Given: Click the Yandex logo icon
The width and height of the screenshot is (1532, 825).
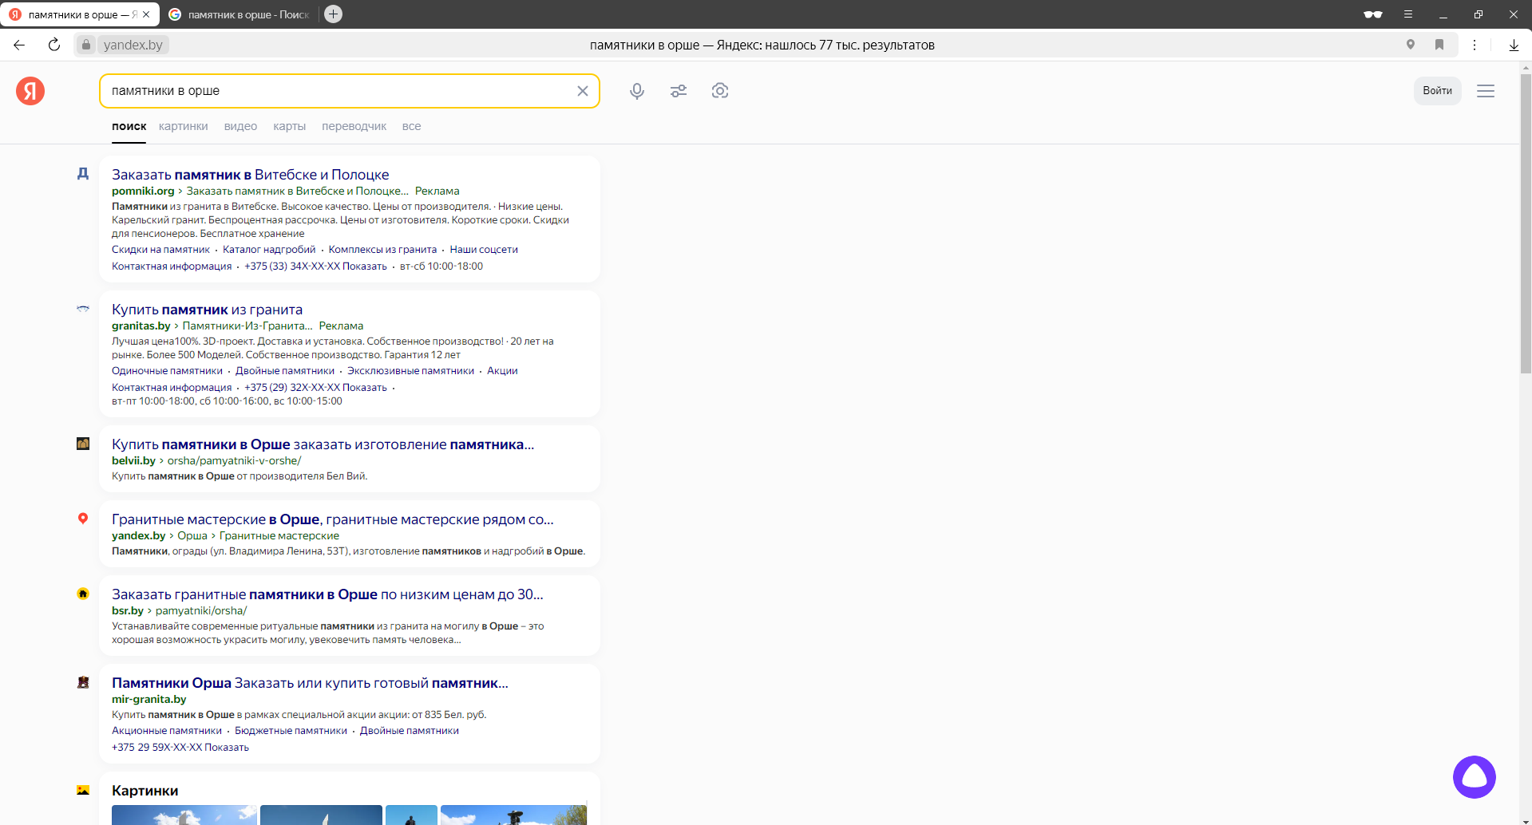Looking at the screenshot, I should 30,91.
